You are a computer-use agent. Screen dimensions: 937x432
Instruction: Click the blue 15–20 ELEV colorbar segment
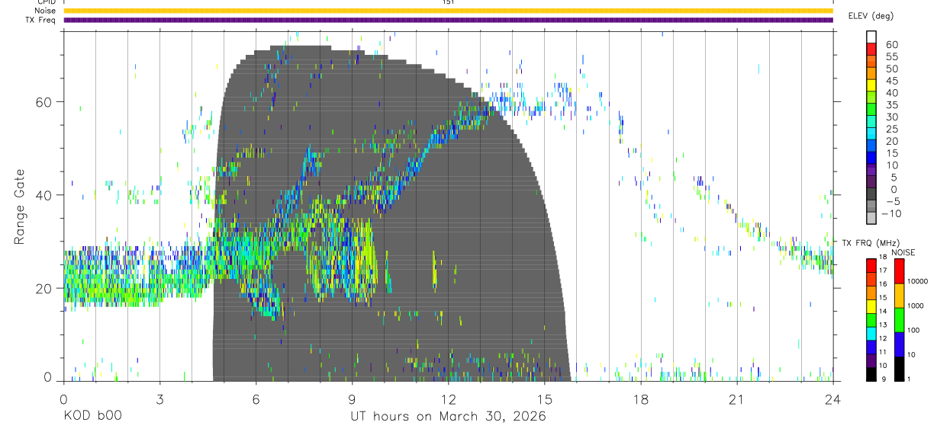871,146
